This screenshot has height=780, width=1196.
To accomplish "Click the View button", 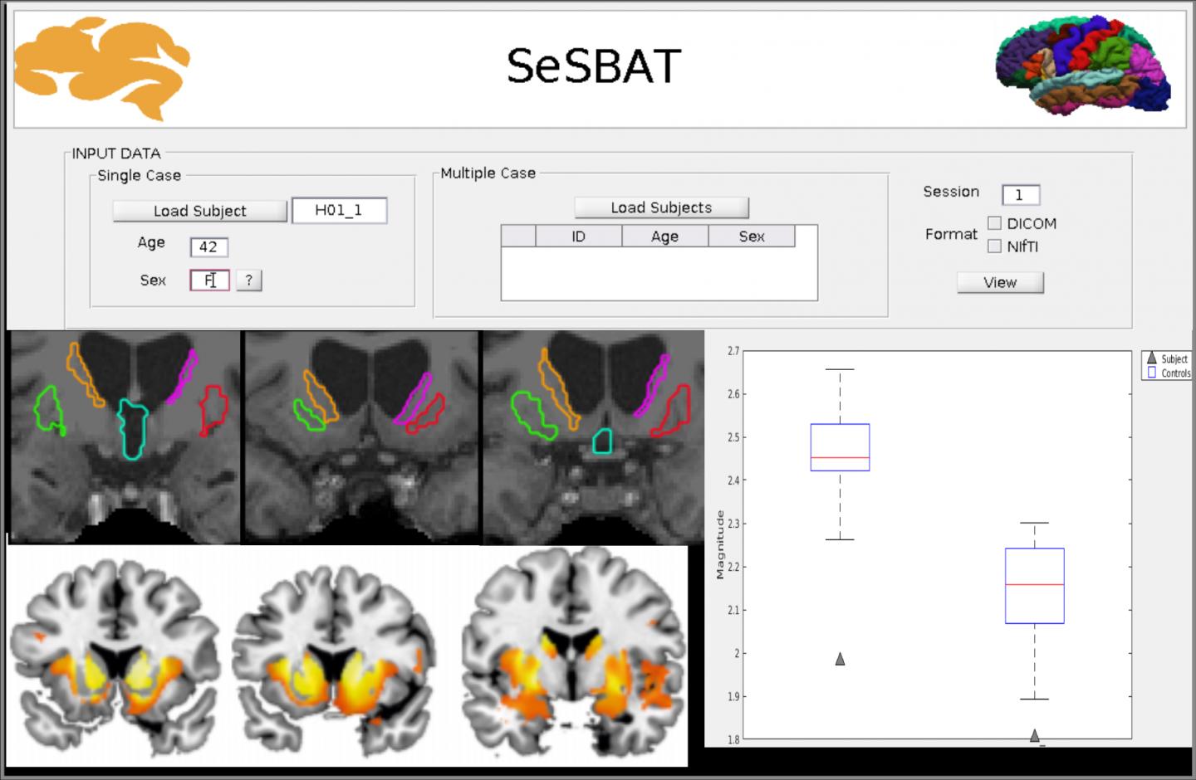I will 1000,282.
